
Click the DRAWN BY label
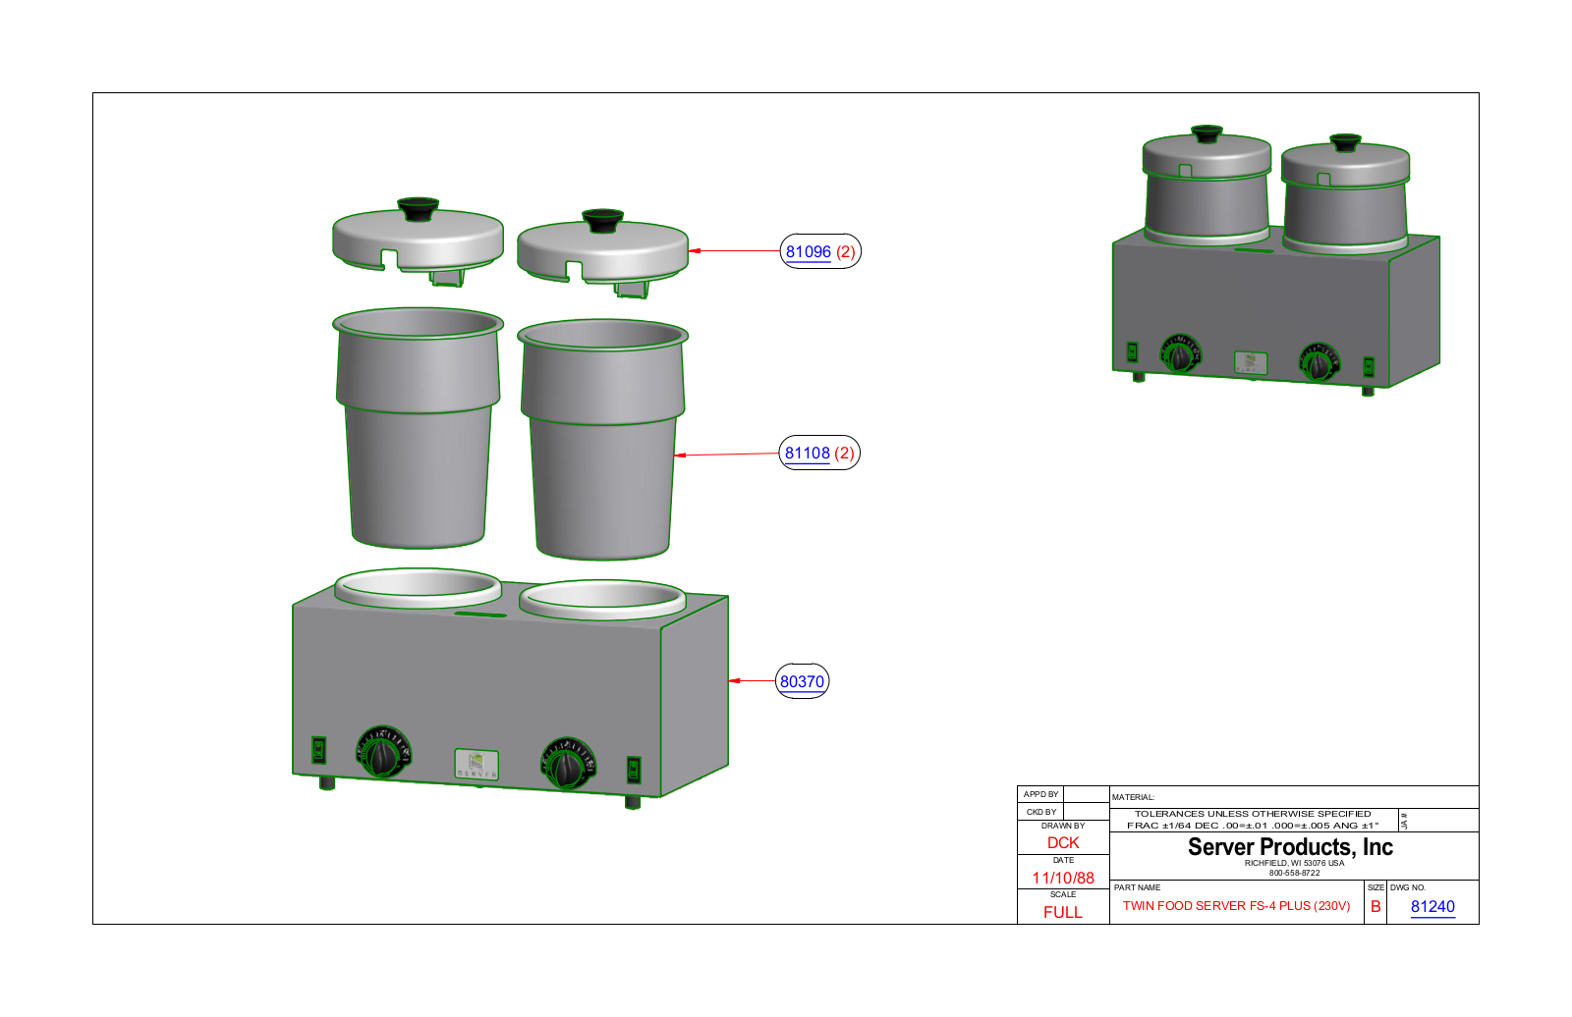coord(1063,826)
